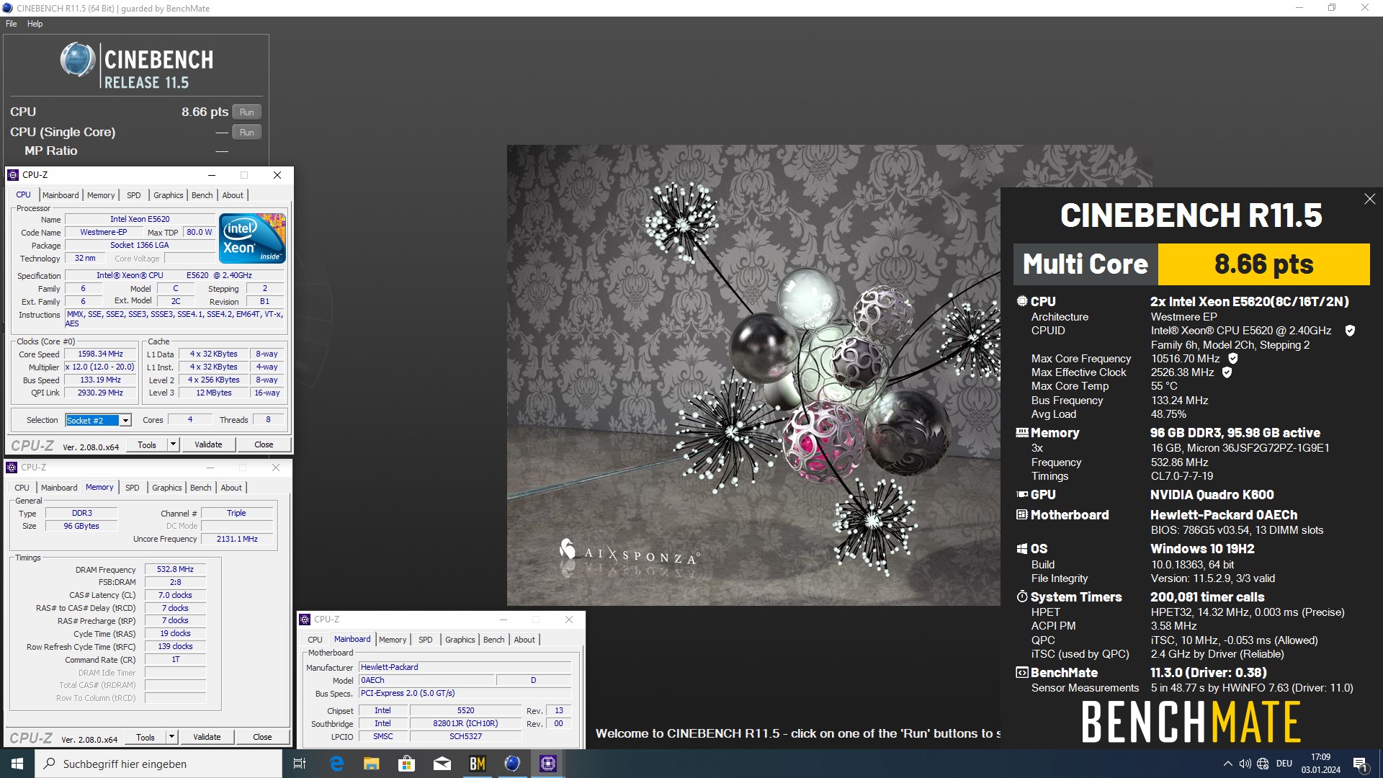Viewport: 1383px width, 778px height.
Task: Open Task View on the taskbar
Action: 300,764
